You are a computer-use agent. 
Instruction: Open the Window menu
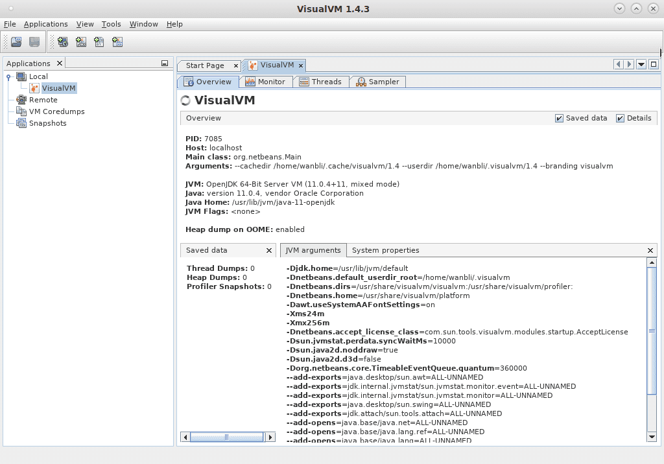coord(143,24)
